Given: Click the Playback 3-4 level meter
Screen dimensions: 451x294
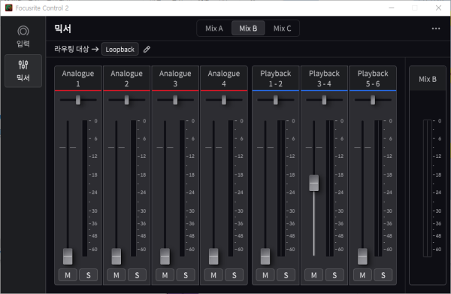Looking at the screenshot, I should tap(330, 188).
